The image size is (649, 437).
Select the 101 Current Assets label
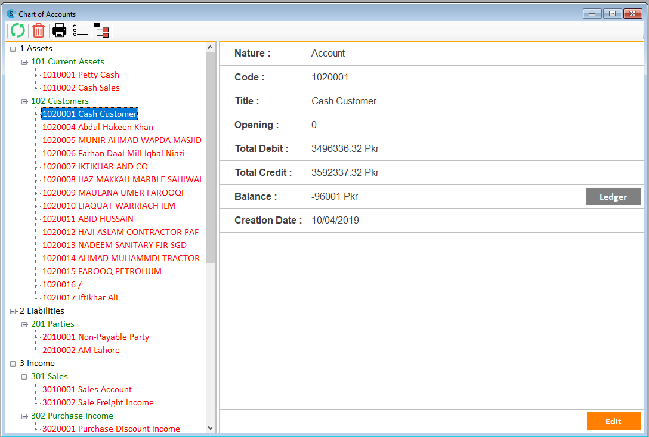pyautogui.click(x=67, y=61)
